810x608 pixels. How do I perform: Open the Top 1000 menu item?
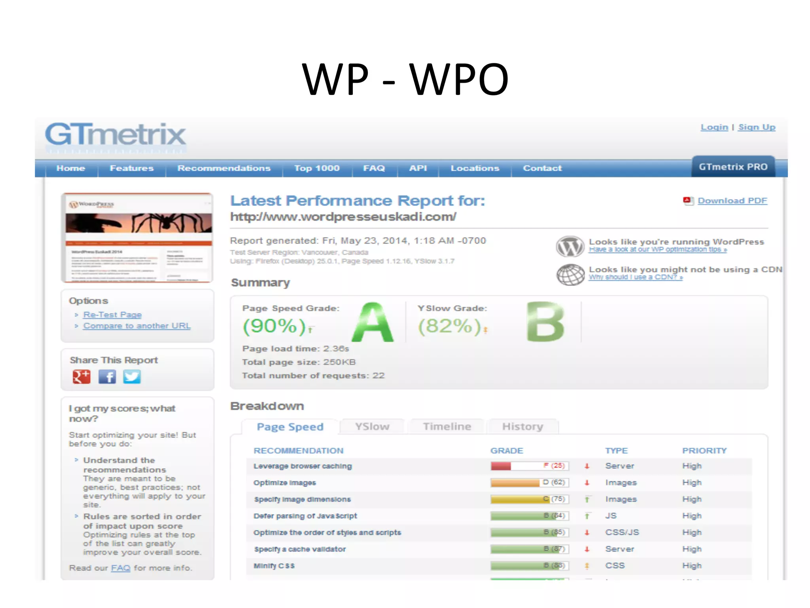coord(317,168)
